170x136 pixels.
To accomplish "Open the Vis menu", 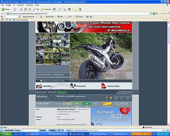I will pyautogui.click(x=14, y=5).
